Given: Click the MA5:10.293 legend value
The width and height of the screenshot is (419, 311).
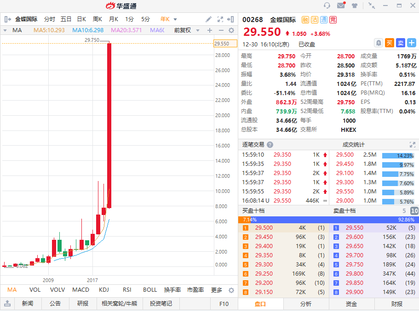Looking at the screenshot, I should [49, 30].
